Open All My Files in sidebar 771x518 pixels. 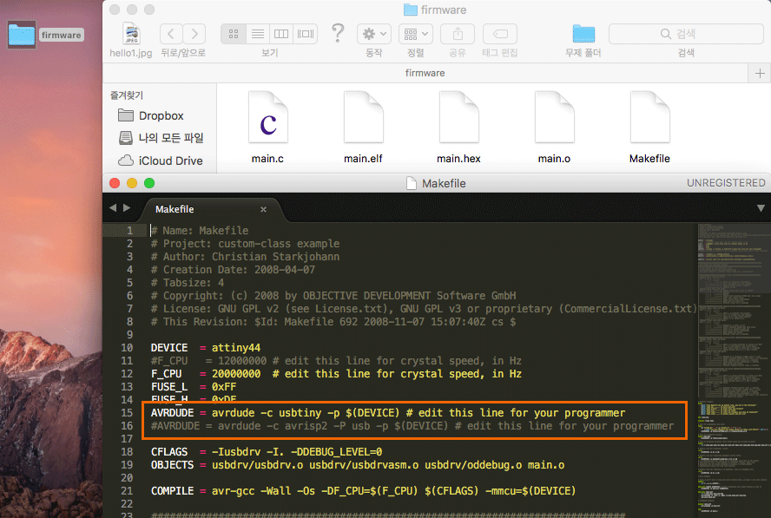pyautogui.click(x=161, y=138)
